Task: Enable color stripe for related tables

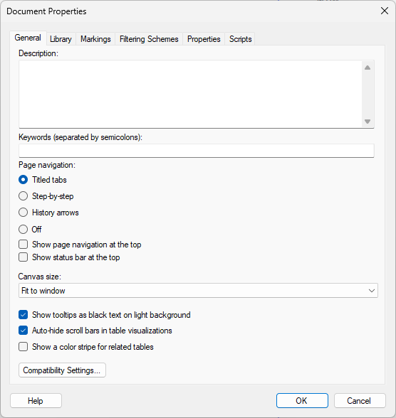Action: point(24,347)
